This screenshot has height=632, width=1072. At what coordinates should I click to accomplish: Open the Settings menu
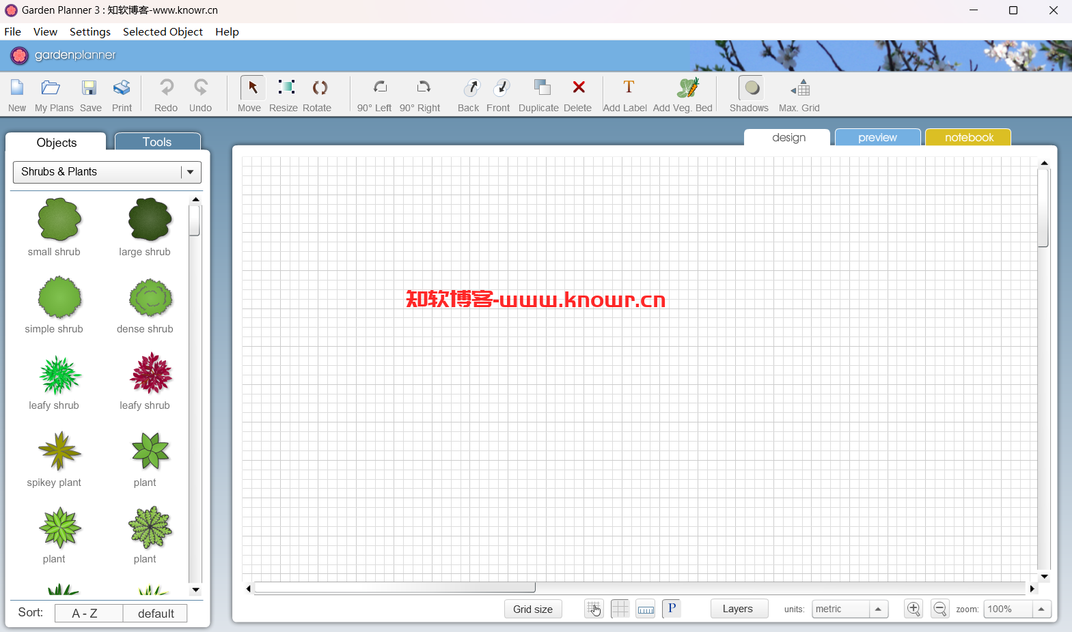click(90, 32)
